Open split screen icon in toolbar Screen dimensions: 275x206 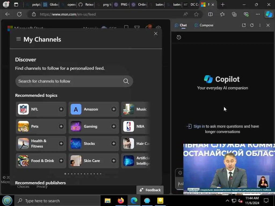point(210,14)
